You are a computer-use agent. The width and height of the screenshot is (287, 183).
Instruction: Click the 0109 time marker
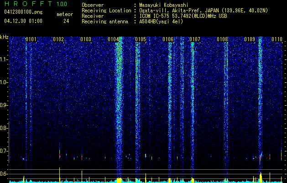point(250,39)
